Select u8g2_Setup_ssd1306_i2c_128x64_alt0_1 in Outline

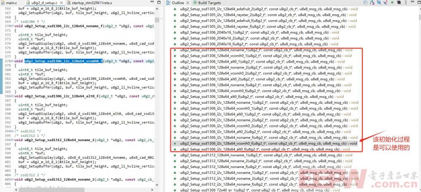[x=266, y=114]
